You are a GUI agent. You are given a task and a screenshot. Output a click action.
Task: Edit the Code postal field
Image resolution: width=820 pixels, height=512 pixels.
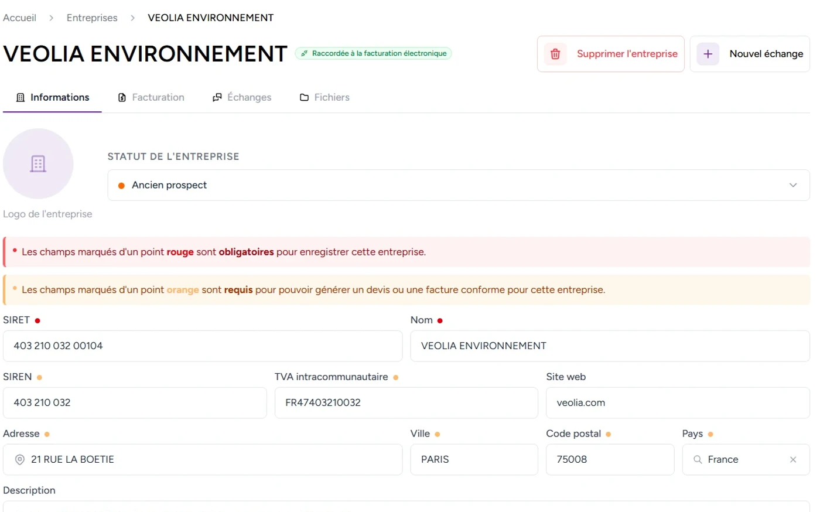point(610,460)
